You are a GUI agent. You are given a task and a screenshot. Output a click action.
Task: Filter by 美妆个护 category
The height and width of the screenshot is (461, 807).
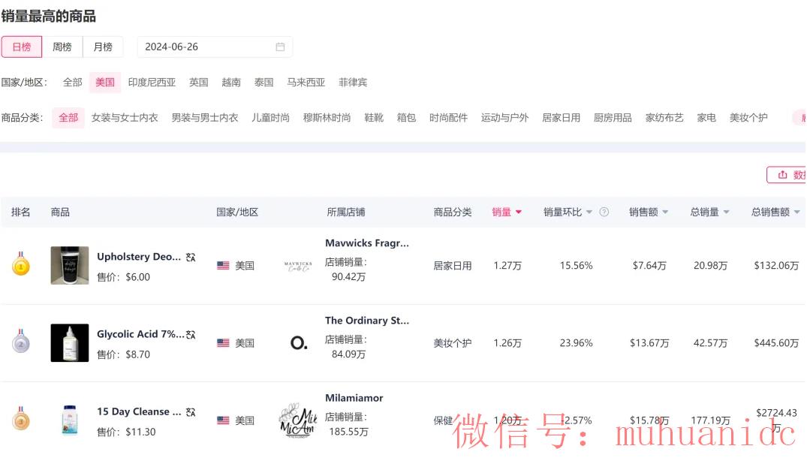[x=748, y=118]
